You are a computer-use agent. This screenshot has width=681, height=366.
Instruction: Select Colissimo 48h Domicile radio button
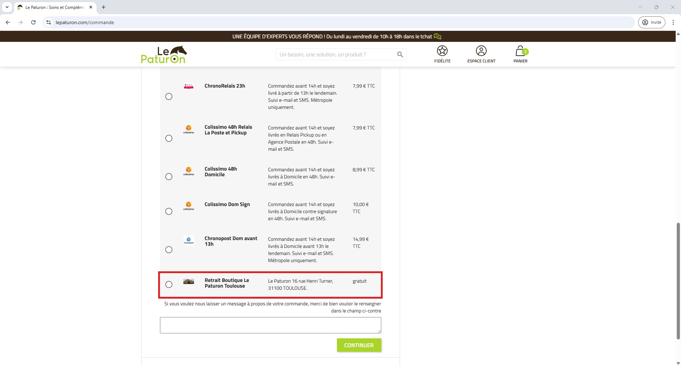[169, 177]
